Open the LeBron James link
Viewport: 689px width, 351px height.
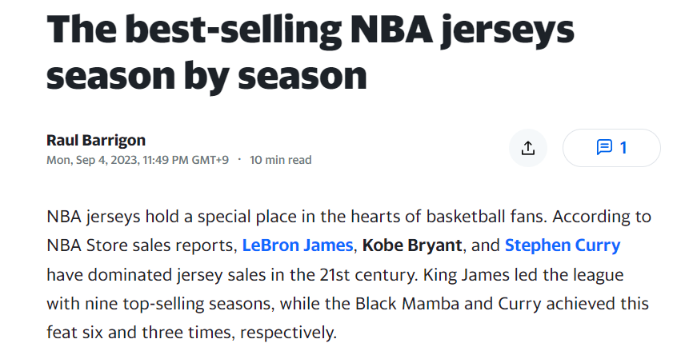(x=297, y=245)
